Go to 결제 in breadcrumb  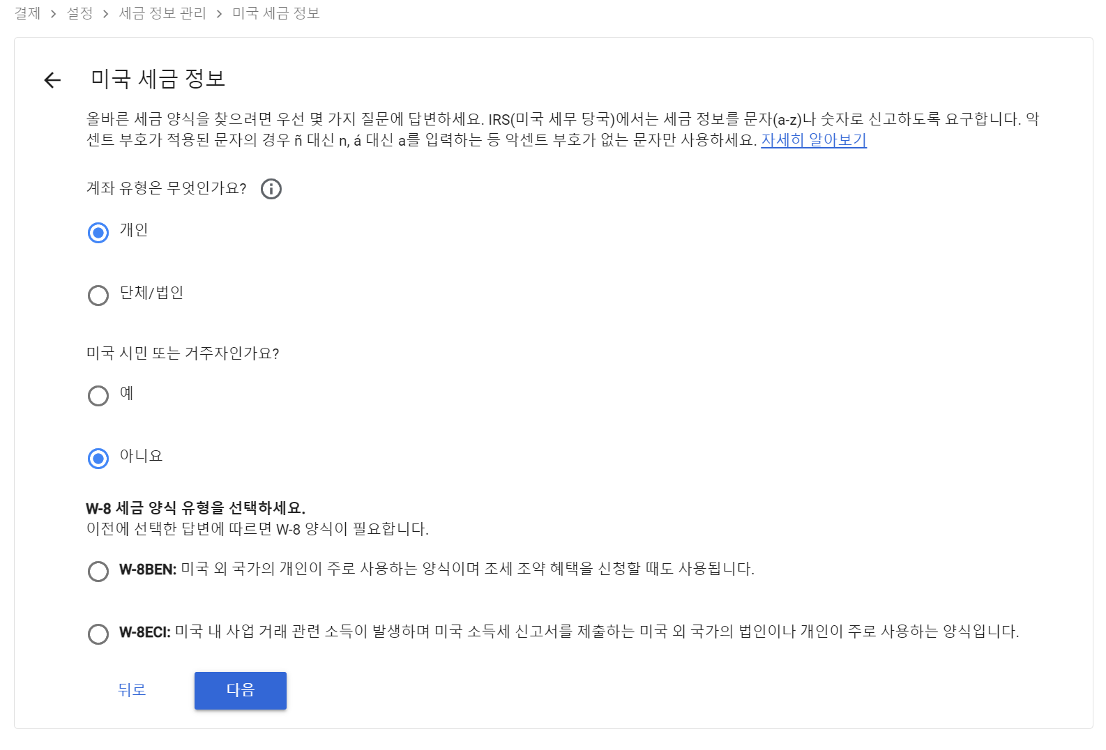(28, 13)
